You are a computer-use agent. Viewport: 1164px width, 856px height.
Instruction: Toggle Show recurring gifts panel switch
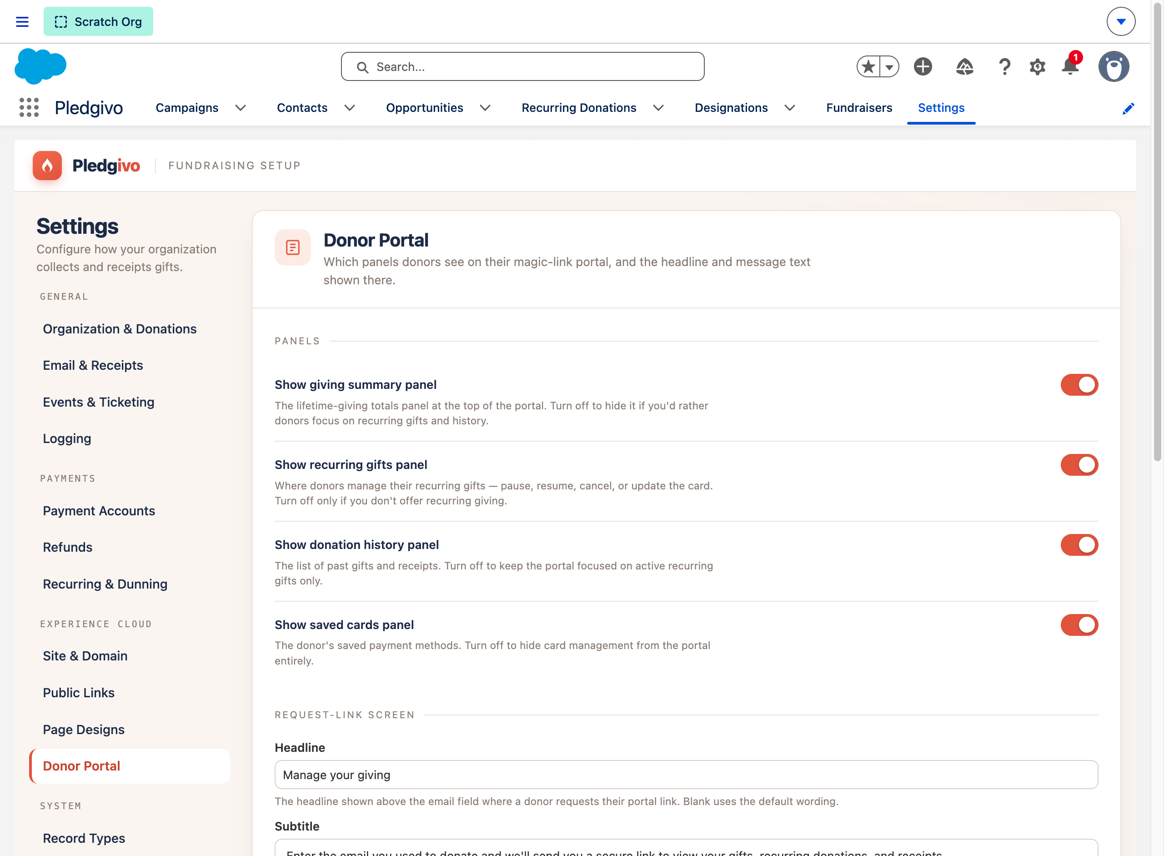point(1079,465)
